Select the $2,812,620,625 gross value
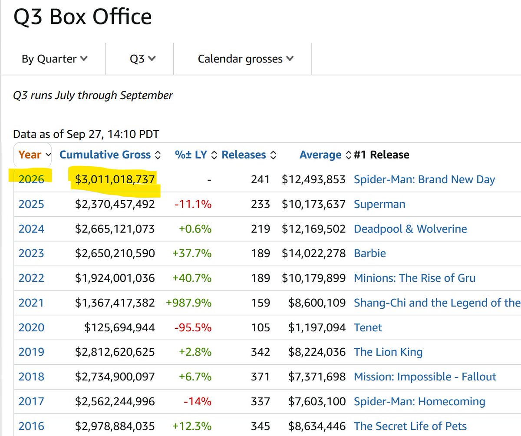 (115, 352)
